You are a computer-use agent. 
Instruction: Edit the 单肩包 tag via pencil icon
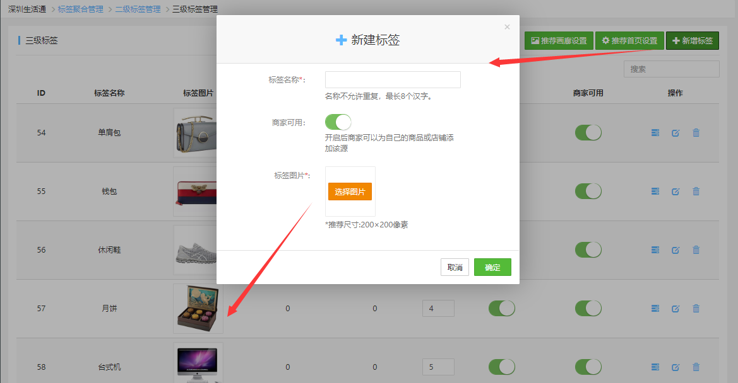pos(676,133)
